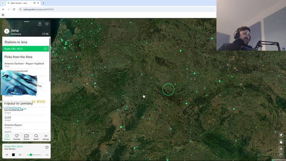The image size is (286, 161).
Task: Favorite the now-playing Radio OKJ station
Action: pyautogui.click(x=47, y=147)
